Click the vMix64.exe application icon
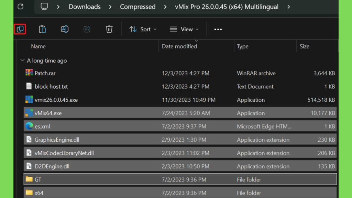Viewport: 352px width, 198px height. click(29, 113)
